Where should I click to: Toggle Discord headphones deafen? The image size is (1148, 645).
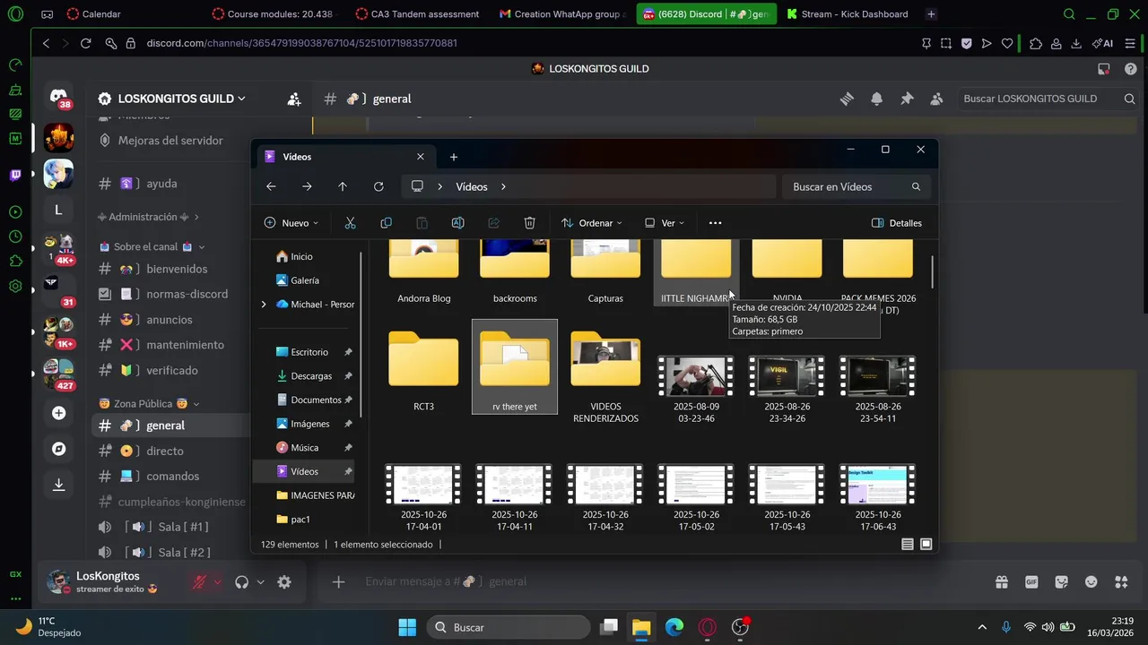(x=241, y=582)
